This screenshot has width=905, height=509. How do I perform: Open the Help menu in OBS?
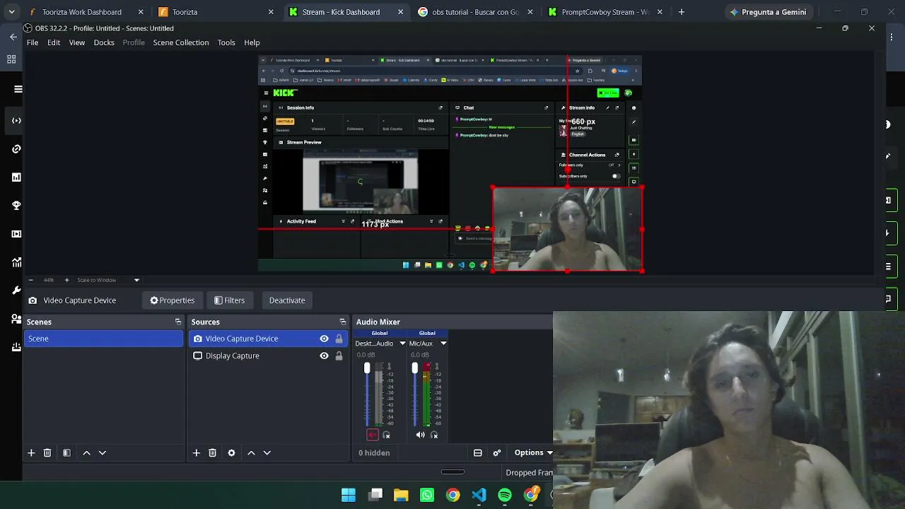pos(252,42)
